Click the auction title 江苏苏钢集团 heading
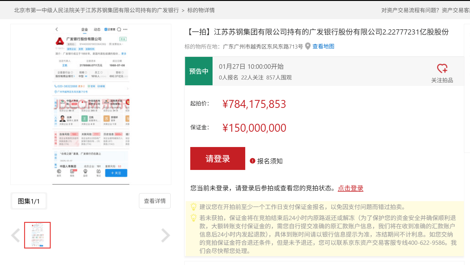Screen dimensions: 470x265 coord(318,32)
